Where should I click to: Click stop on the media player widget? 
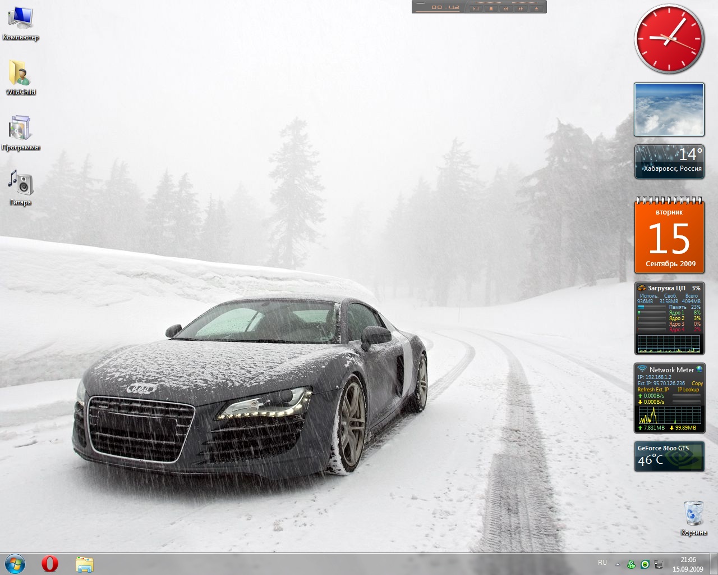491,8
